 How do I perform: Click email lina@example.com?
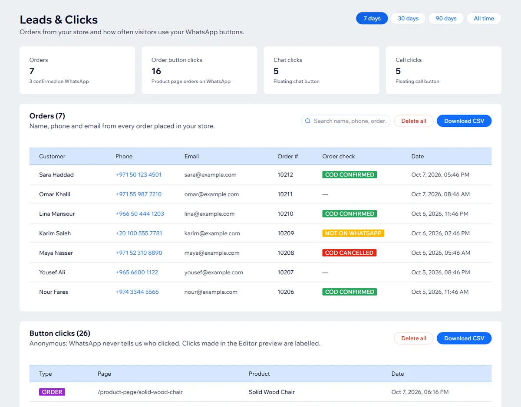coord(210,214)
